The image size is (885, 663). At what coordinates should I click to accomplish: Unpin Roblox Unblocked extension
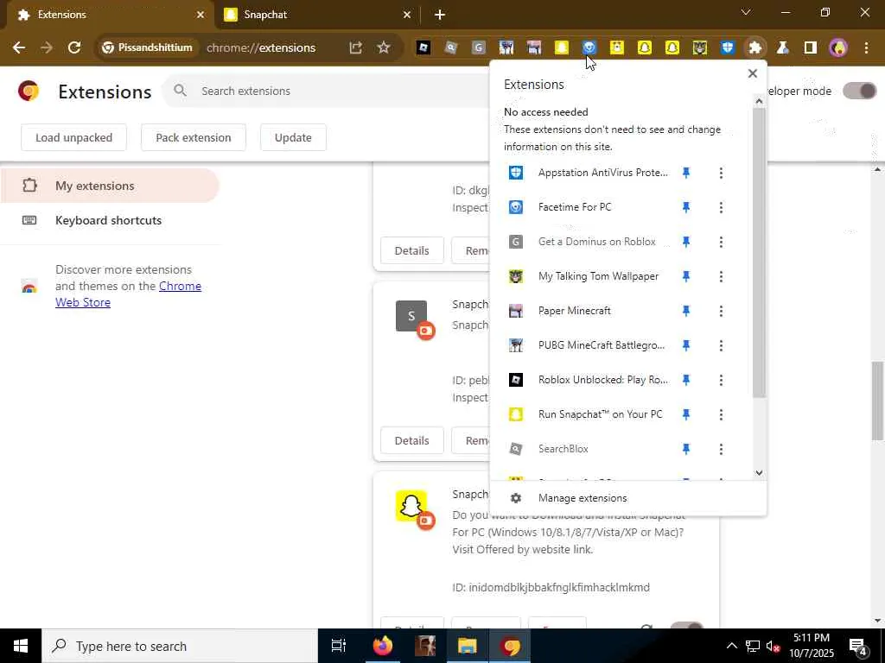point(686,380)
